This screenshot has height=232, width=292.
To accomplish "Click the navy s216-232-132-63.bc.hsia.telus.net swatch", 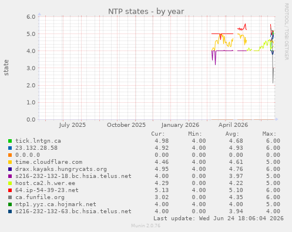I will pyautogui.click(x=10, y=211).
